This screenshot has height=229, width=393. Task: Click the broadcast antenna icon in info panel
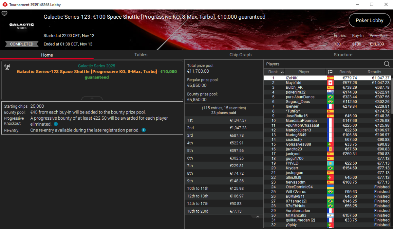[x=7, y=67]
